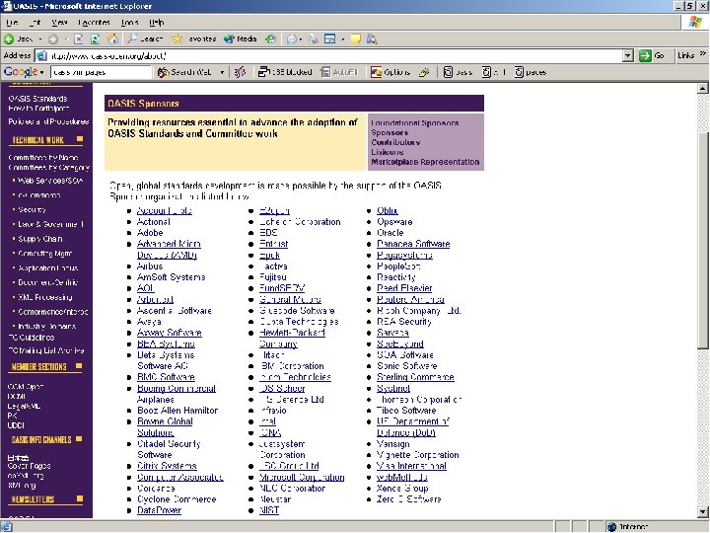Toggle the Technical Work section square marker
Screen dimensions: 710x533
point(80,139)
